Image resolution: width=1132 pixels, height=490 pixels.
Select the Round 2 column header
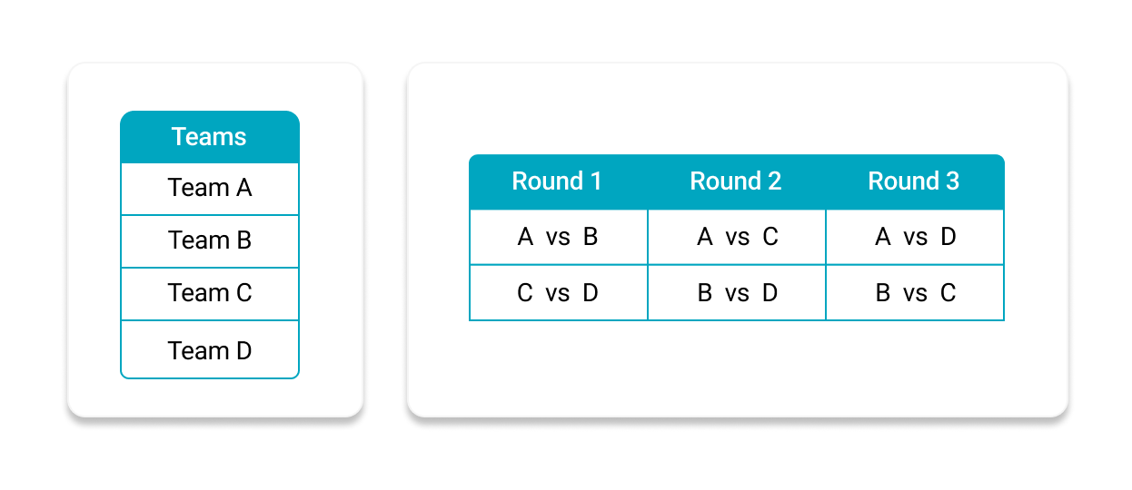point(736,181)
